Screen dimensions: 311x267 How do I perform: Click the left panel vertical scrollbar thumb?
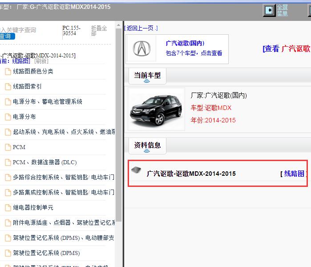pyautogui.click(x=119, y=125)
